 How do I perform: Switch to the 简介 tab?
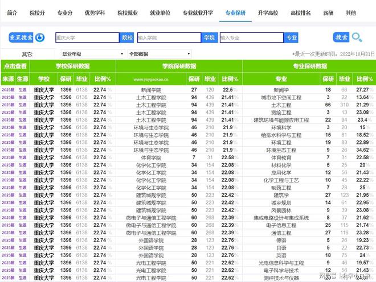[12, 13]
